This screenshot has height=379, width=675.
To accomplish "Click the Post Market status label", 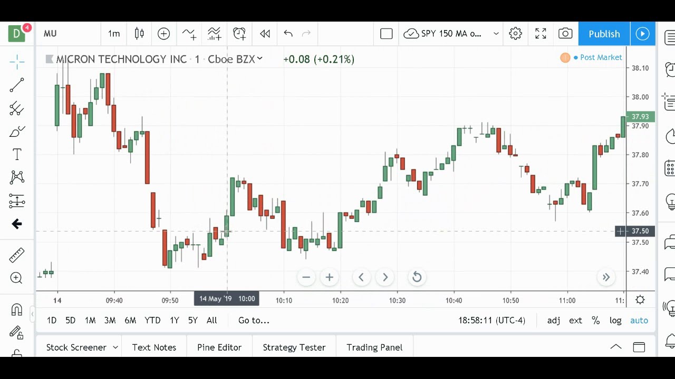I will [x=601, y=57].
